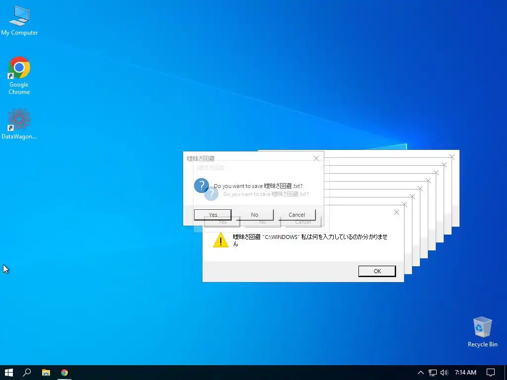Open the volume speaker tray icon

point(444,373)
